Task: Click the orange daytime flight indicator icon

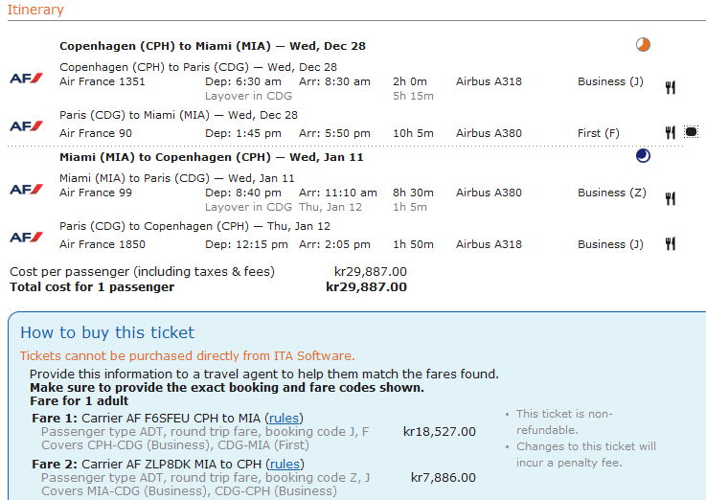Action: tap(643, 45)
